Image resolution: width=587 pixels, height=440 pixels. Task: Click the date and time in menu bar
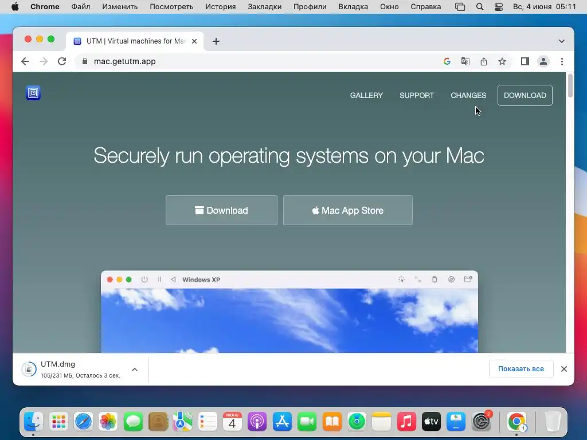pyautogui.click(x=545, y=7)
